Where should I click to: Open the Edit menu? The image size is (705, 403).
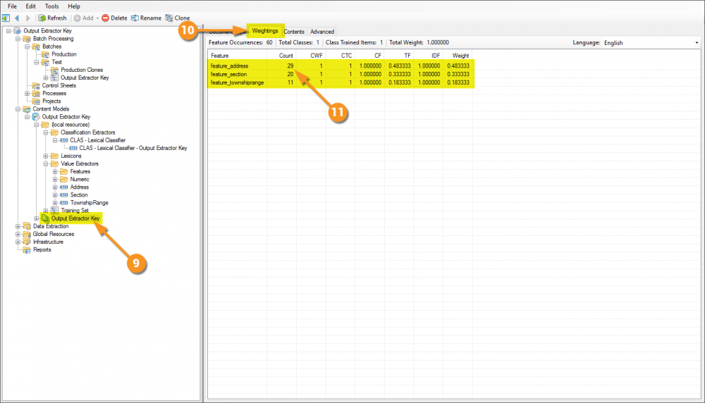[30, 6]
